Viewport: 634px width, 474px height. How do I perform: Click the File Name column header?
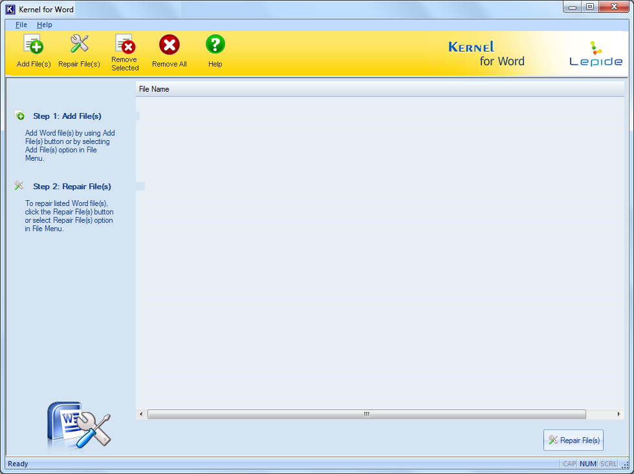(x=380, y=89)
